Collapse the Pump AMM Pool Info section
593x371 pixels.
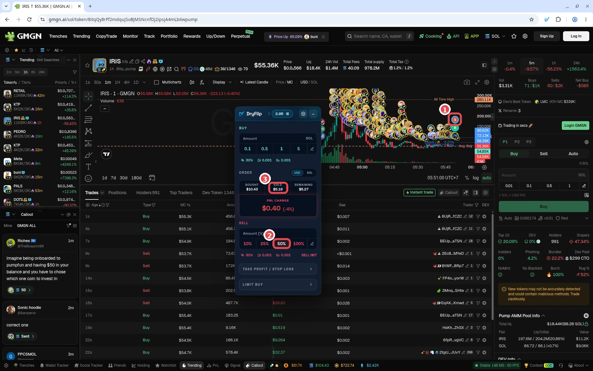[x=543, y=316]
